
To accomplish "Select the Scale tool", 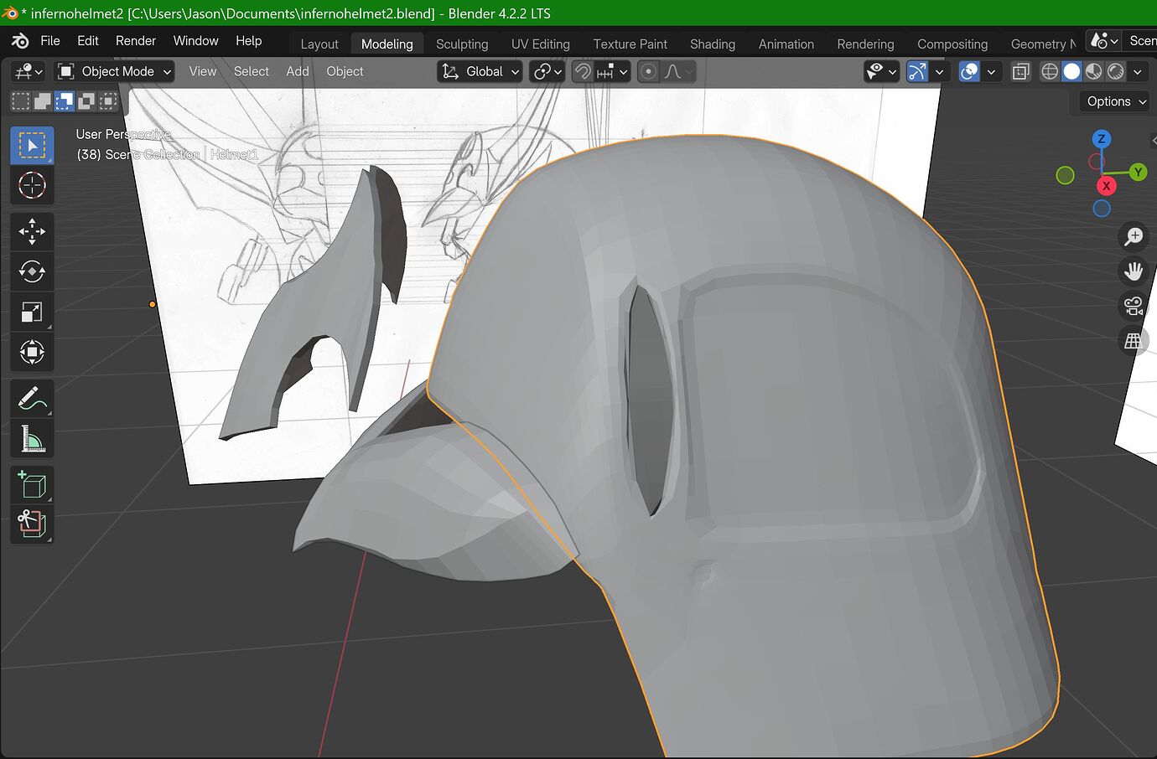I will pos(32,312).
